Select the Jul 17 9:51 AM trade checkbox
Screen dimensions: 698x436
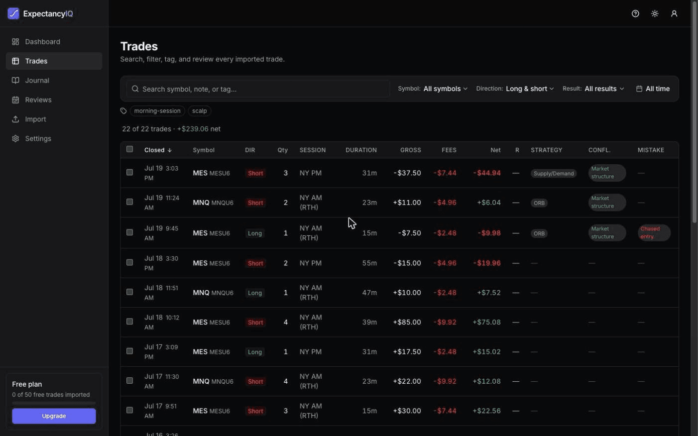tap(129, 411)
